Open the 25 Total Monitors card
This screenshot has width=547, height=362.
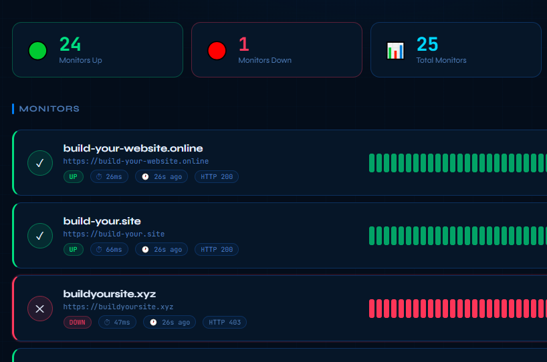tap(456, 50)
